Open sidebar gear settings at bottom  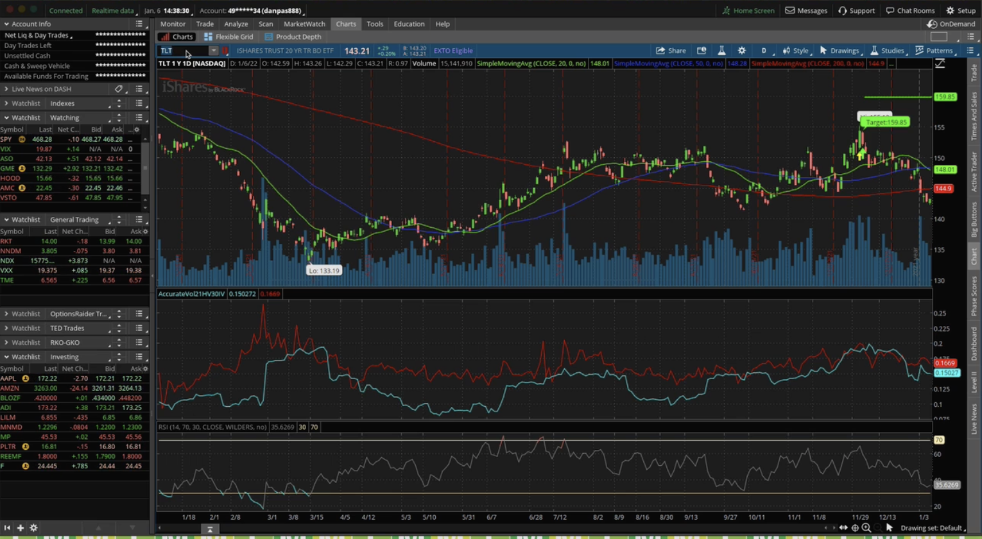[x=33, y=528]
